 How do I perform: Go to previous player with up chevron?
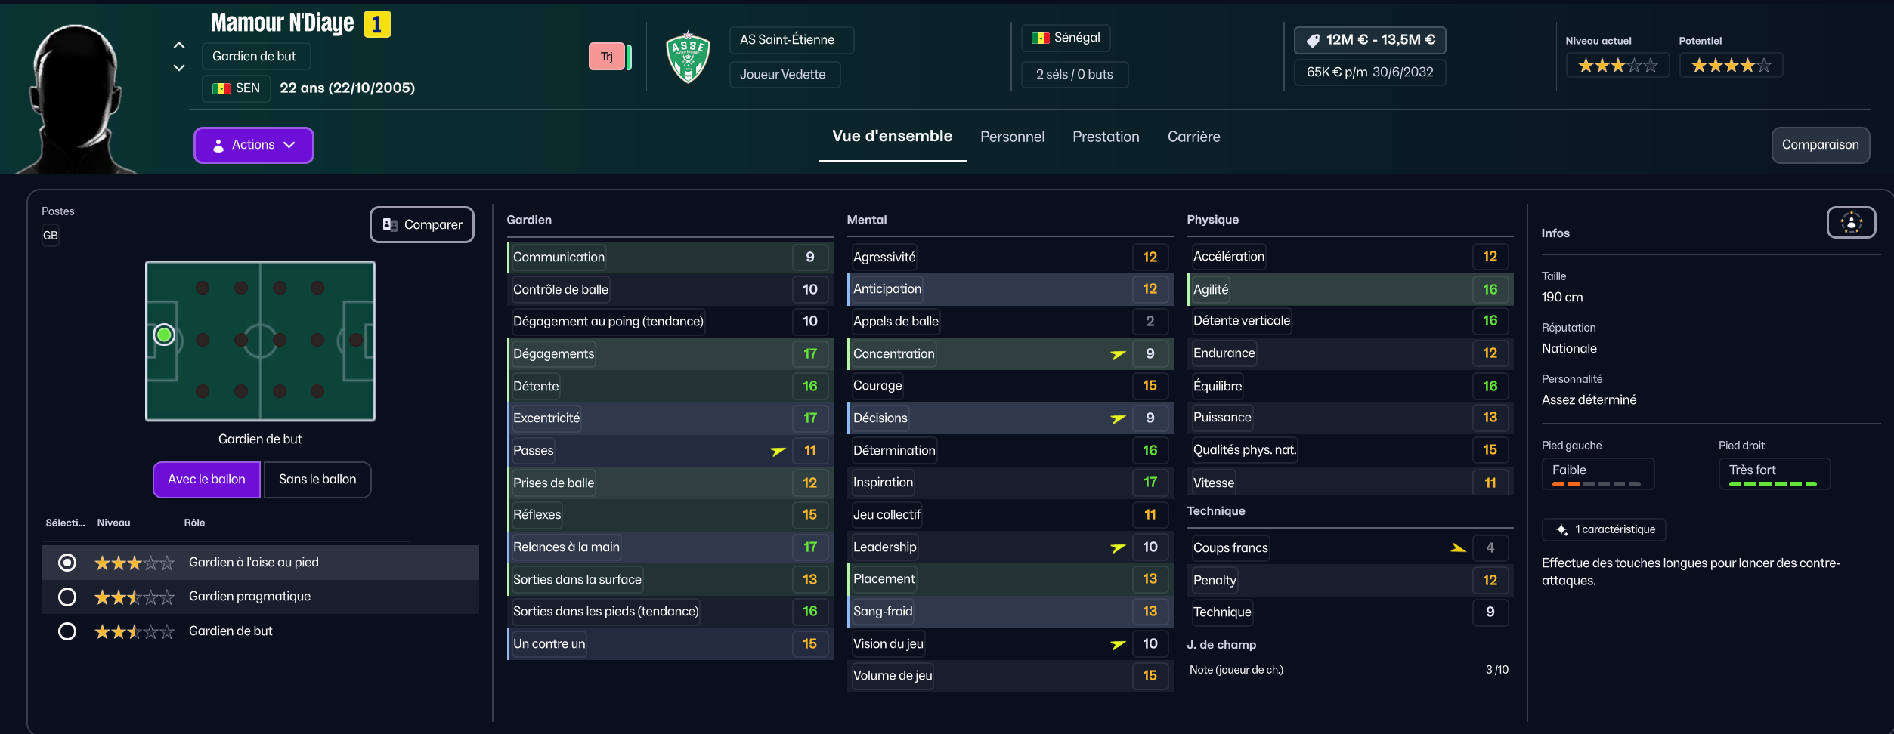tap(179, 45)
